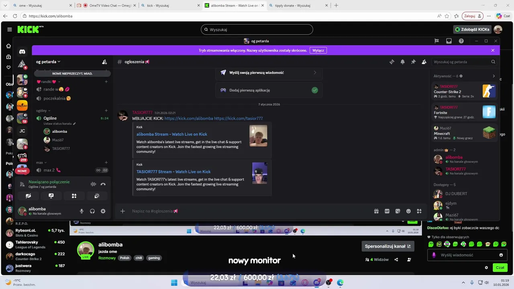The image size is (514, 289).
Task: Expand the Aktywność panel arrow
Action: pyautogui.click(x=494, y=76)
